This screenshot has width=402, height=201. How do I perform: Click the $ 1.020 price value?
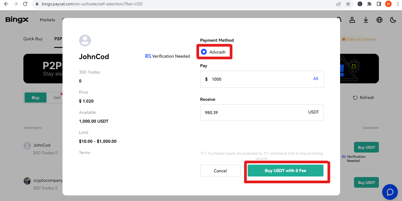click(x=86, y=101)
